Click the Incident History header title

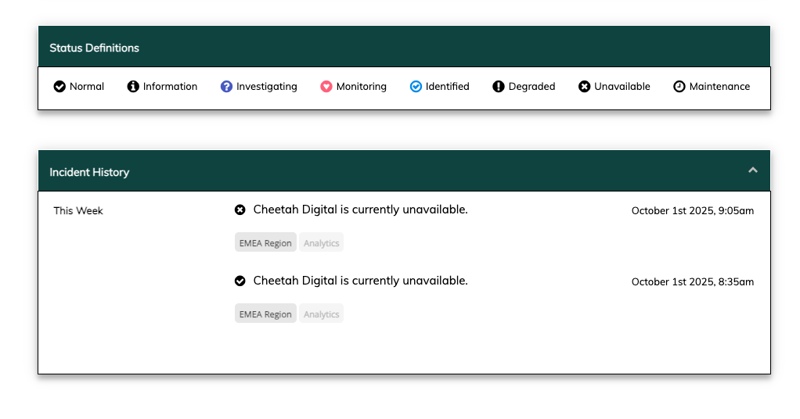tap(89, 172)
